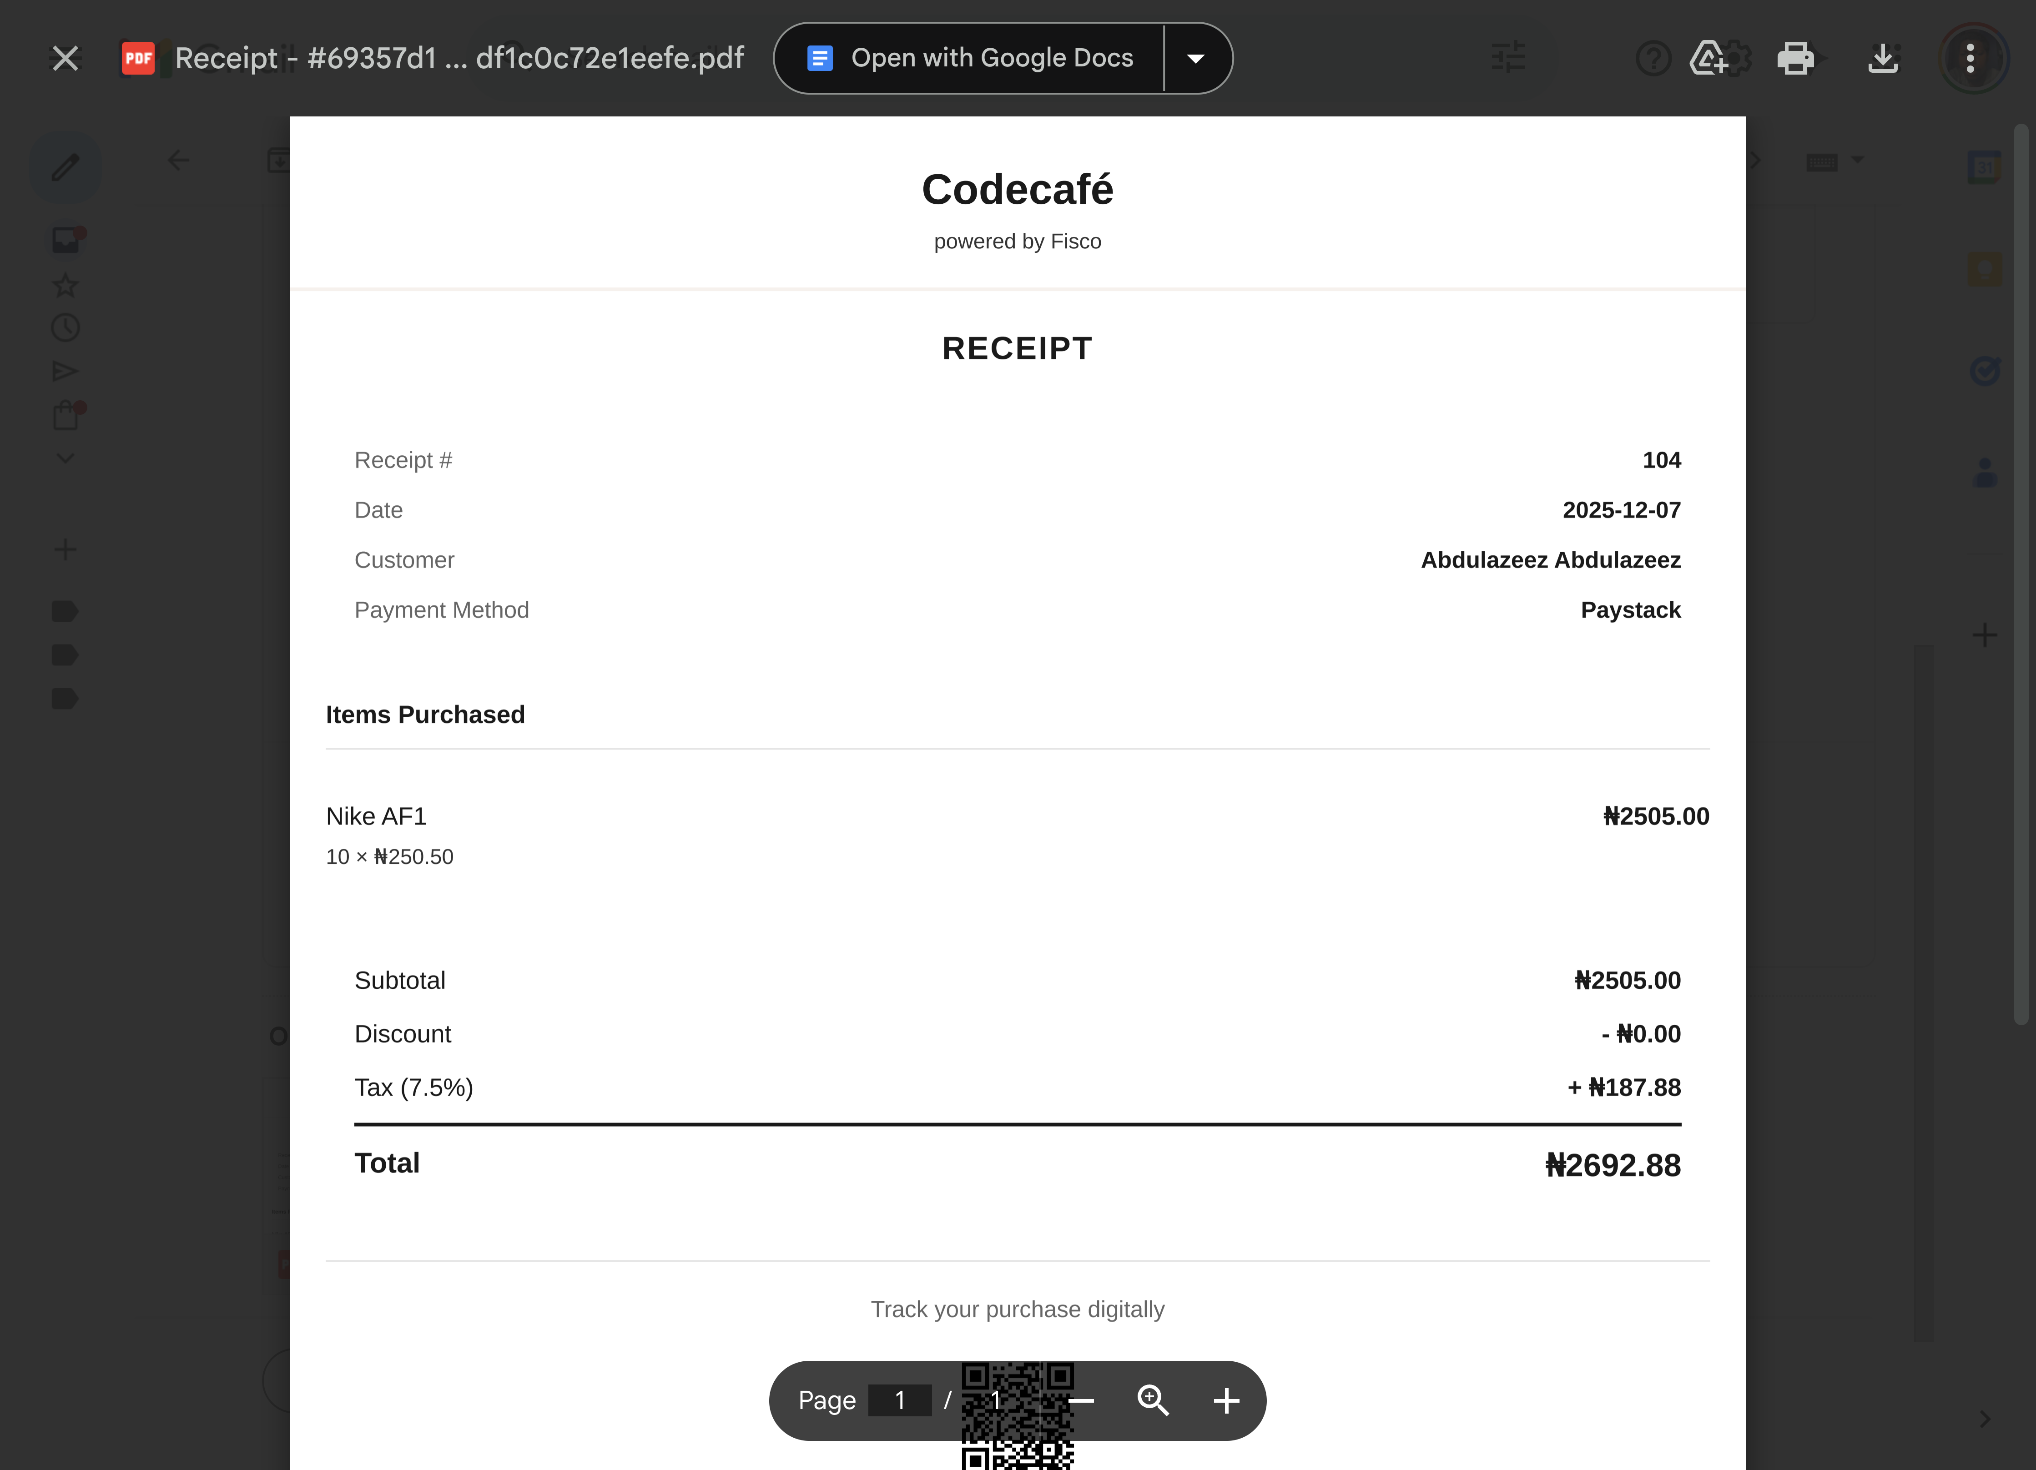Click the Gmail compose pencil icon
The image size is (2036, 1470).
[65, 167]
